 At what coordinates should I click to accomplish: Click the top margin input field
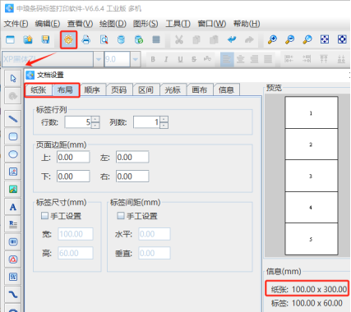coord(73,157)
